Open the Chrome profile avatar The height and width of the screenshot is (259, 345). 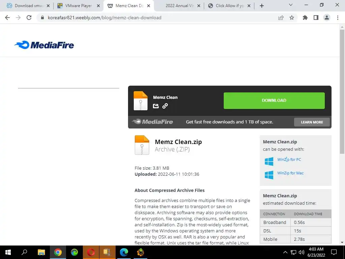(327, 18)
